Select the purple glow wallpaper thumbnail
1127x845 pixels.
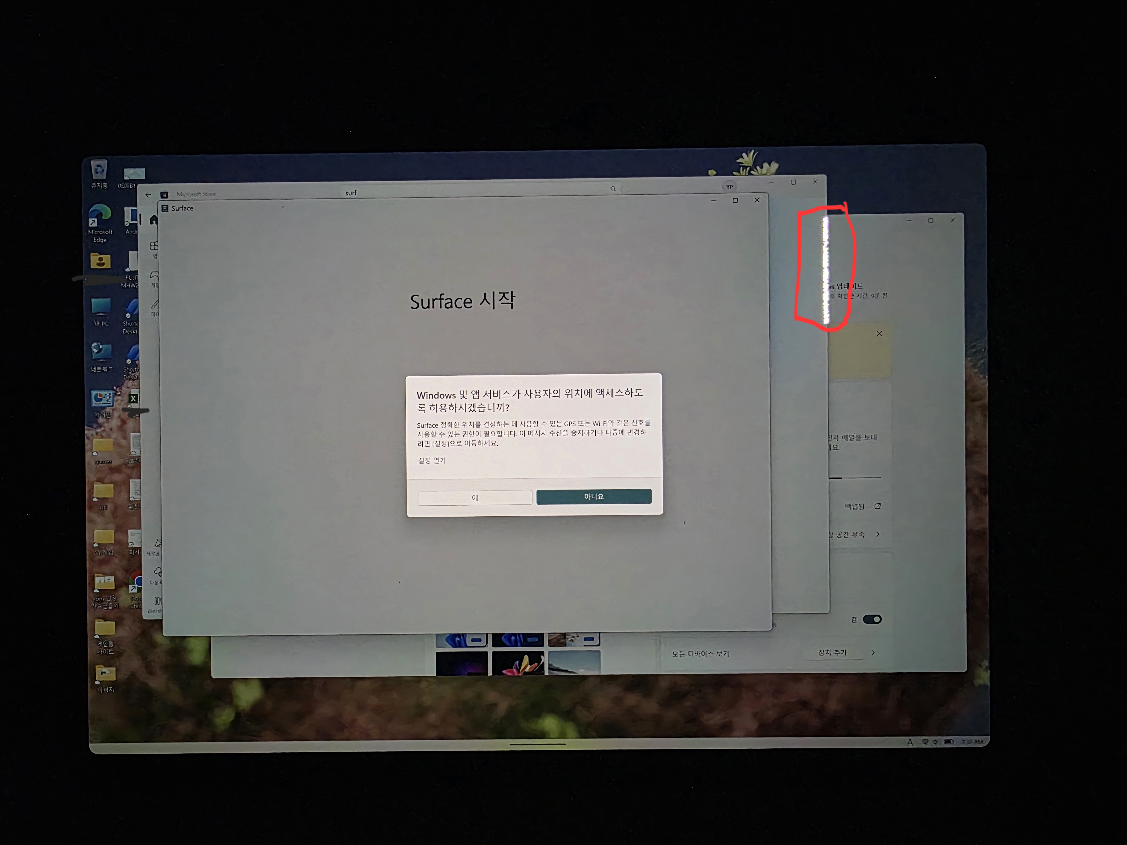(x=462, y=664)
